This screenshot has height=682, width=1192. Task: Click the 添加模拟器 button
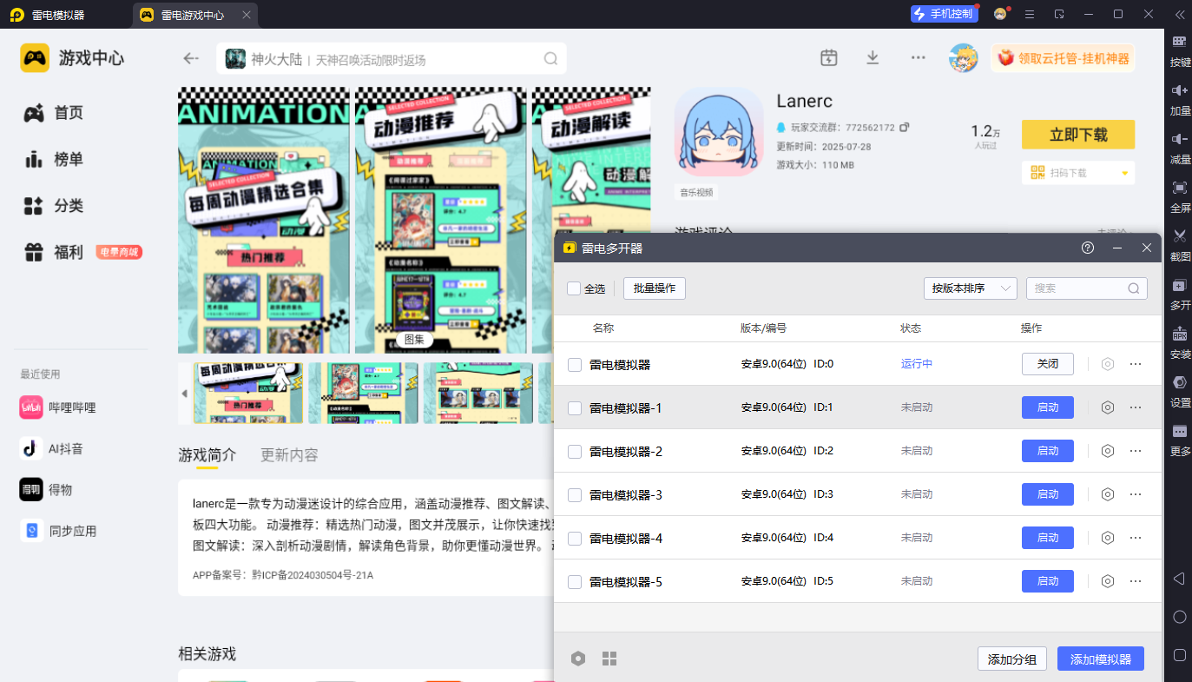point(1100,659)
